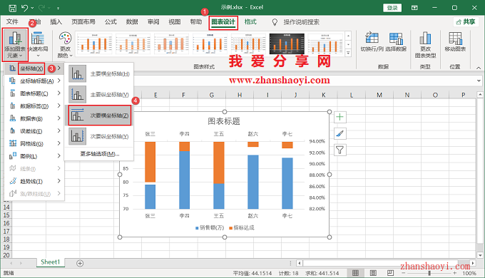Open More Axis Options (M)
This screenshot has height=278, width=485.
pos(100,154)
